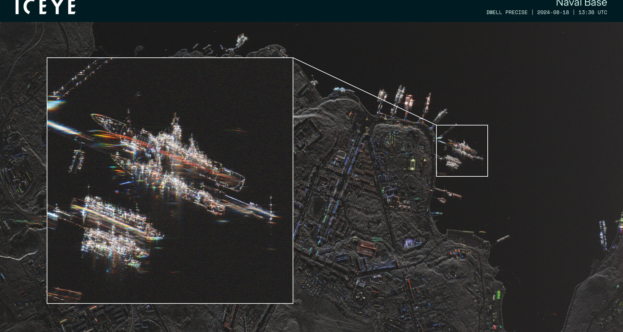Click the diagonal callout line joining the boxes

tap(364, 91)
